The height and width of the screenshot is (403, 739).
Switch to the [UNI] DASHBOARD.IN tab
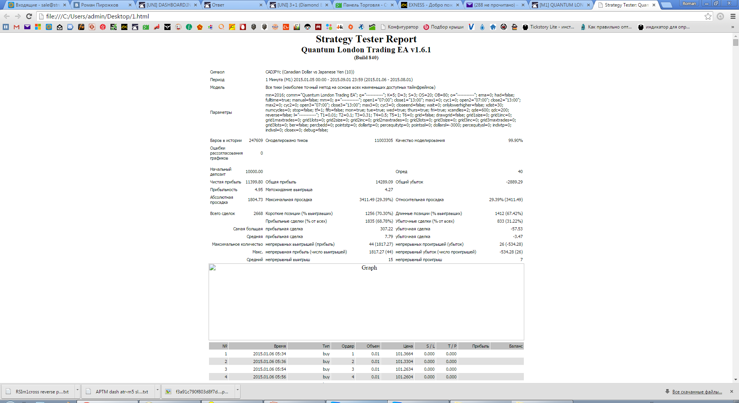168,5
